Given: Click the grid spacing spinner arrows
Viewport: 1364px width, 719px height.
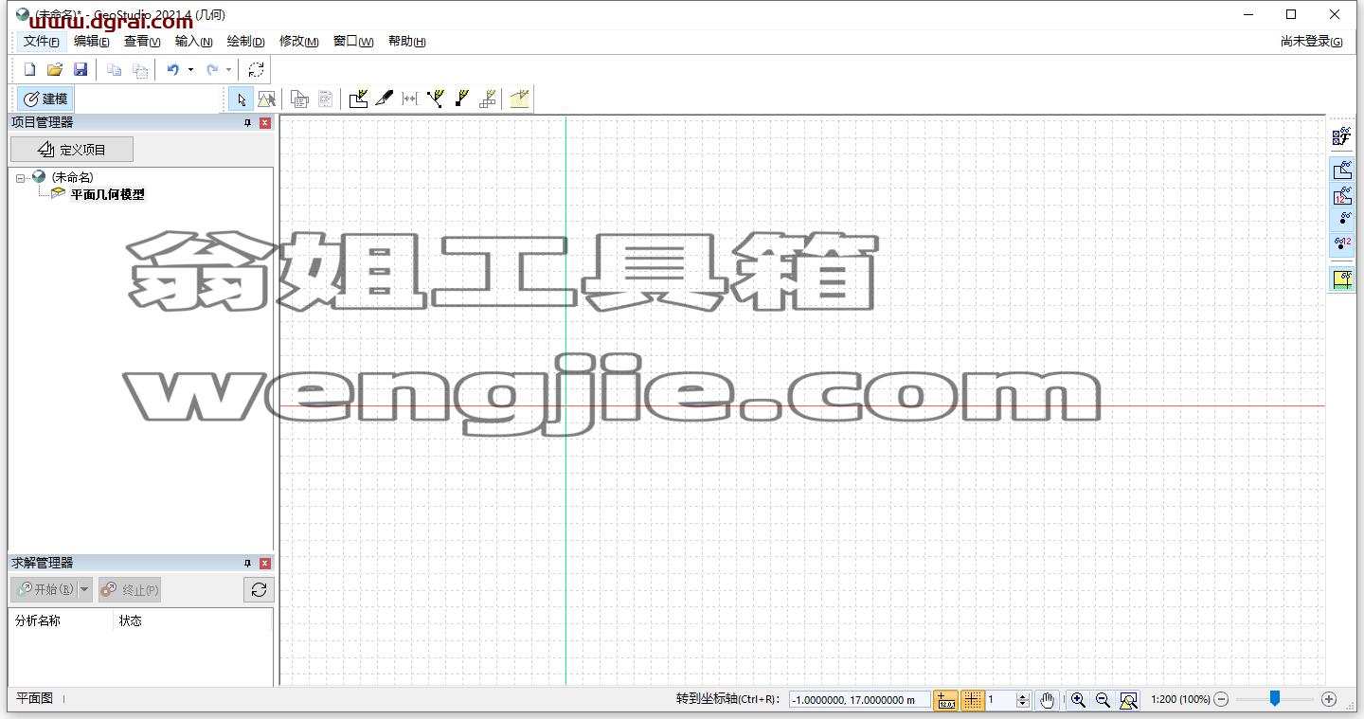Looking at the screenshot, I should [x=1022, y=700].
